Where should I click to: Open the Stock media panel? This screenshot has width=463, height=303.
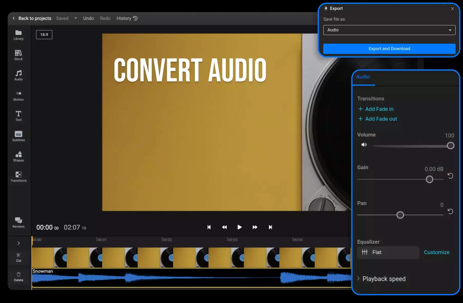coord(18,55)
